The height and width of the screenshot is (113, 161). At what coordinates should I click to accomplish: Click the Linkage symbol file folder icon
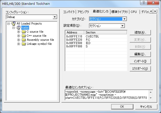tap(24, 44)
